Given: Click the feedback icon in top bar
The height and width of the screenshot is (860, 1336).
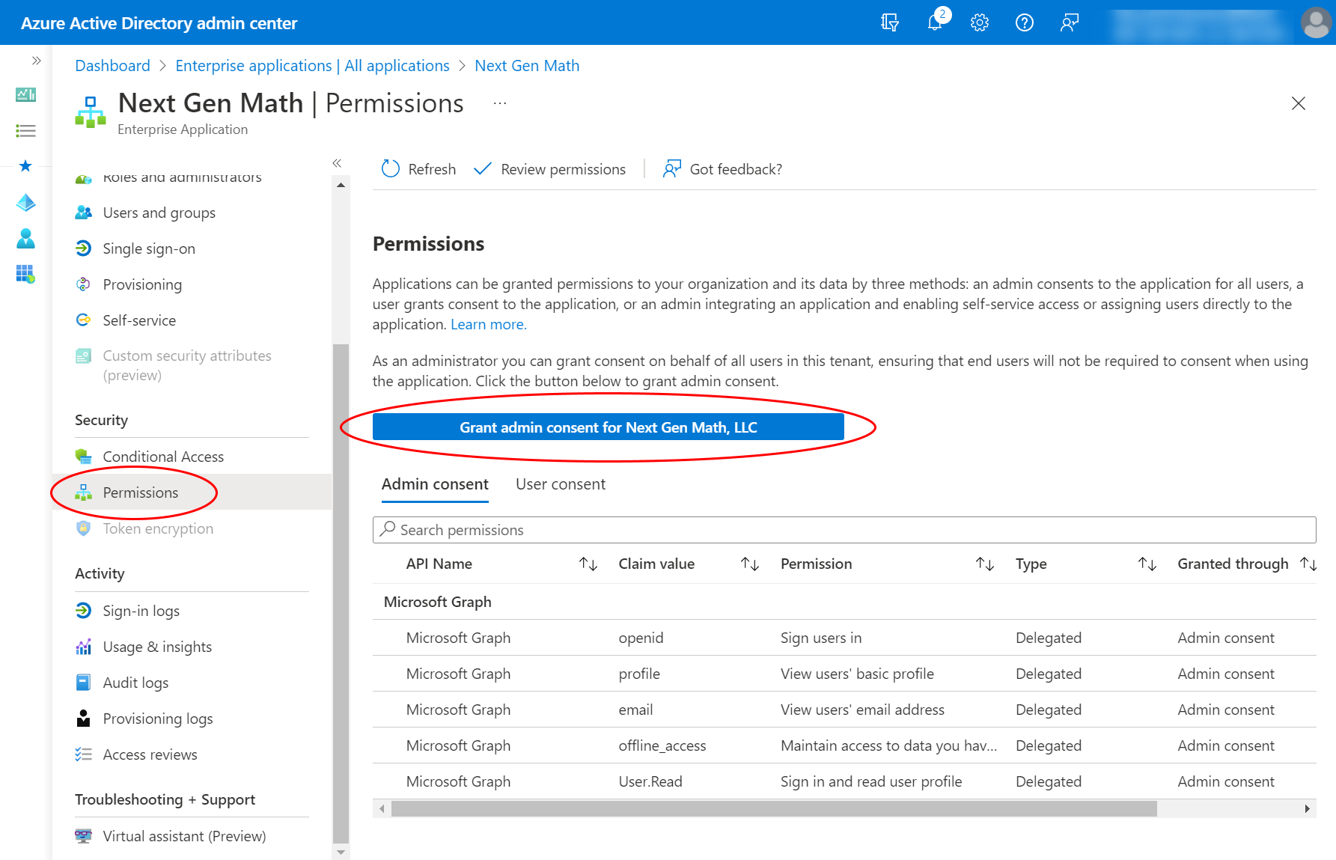Looking at the screenshot, I should tap(1070, 22).
